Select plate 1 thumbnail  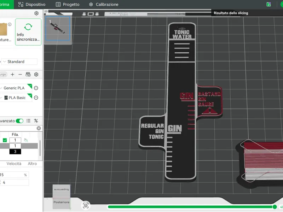point(58,29)
